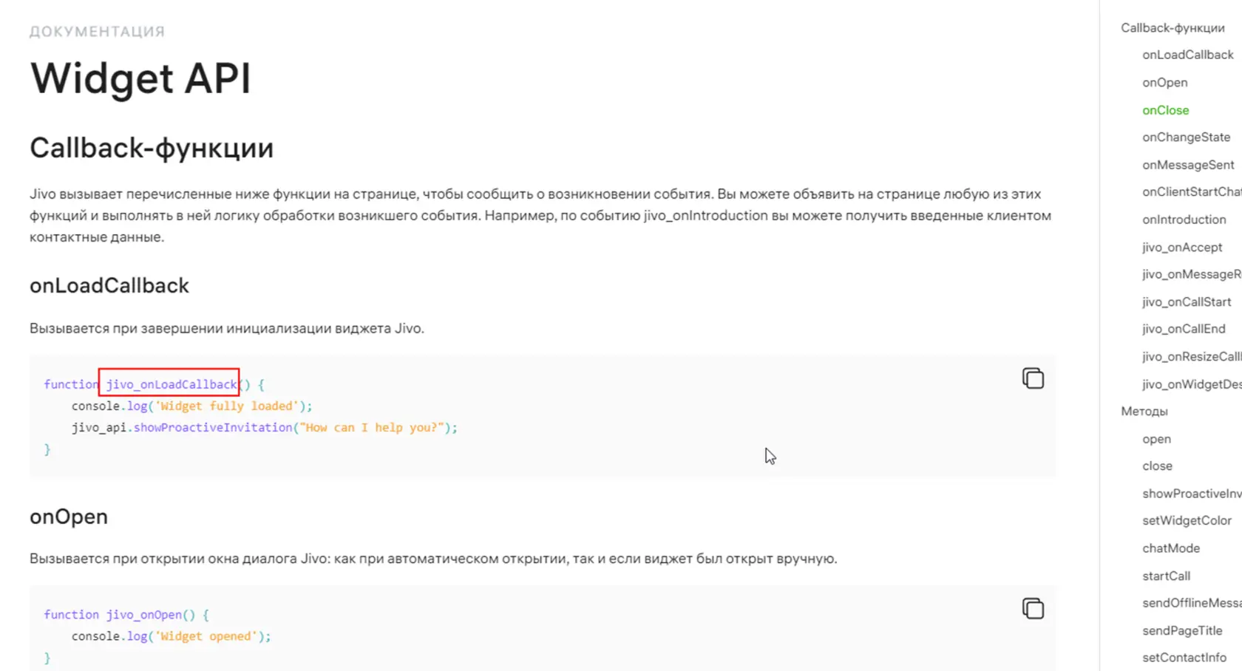Screen dimensions: 1242x671
Task: Copy the jivo_onLoadCallback code snippet
Action: (1033, 378)
